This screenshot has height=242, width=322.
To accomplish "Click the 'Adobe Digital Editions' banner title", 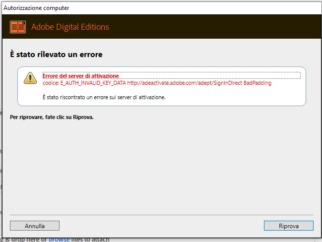I will [x=70, y=27].
